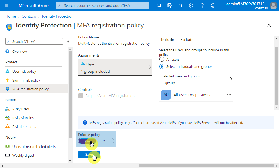Click the Risk detections warning icon
The image size is (279, 168).
7,127
